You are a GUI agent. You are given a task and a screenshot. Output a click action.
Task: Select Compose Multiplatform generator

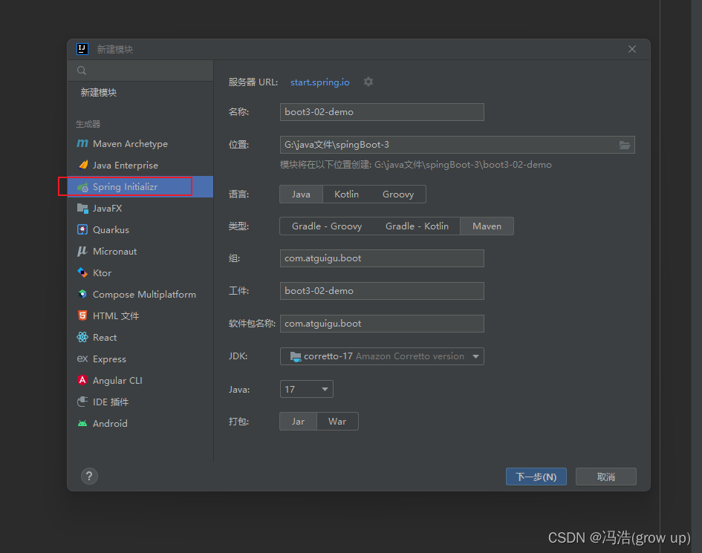click(x=140, y=295)
